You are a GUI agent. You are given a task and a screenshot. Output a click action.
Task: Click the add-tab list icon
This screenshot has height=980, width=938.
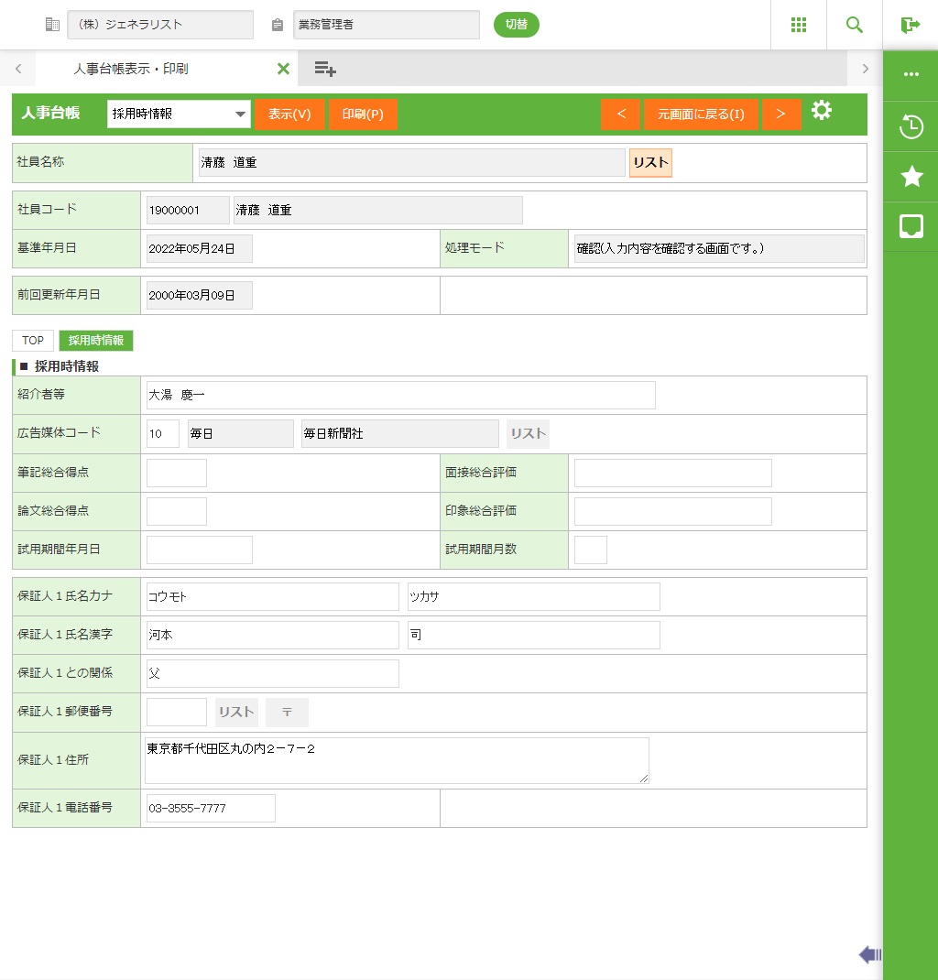[x=325, y=69]
